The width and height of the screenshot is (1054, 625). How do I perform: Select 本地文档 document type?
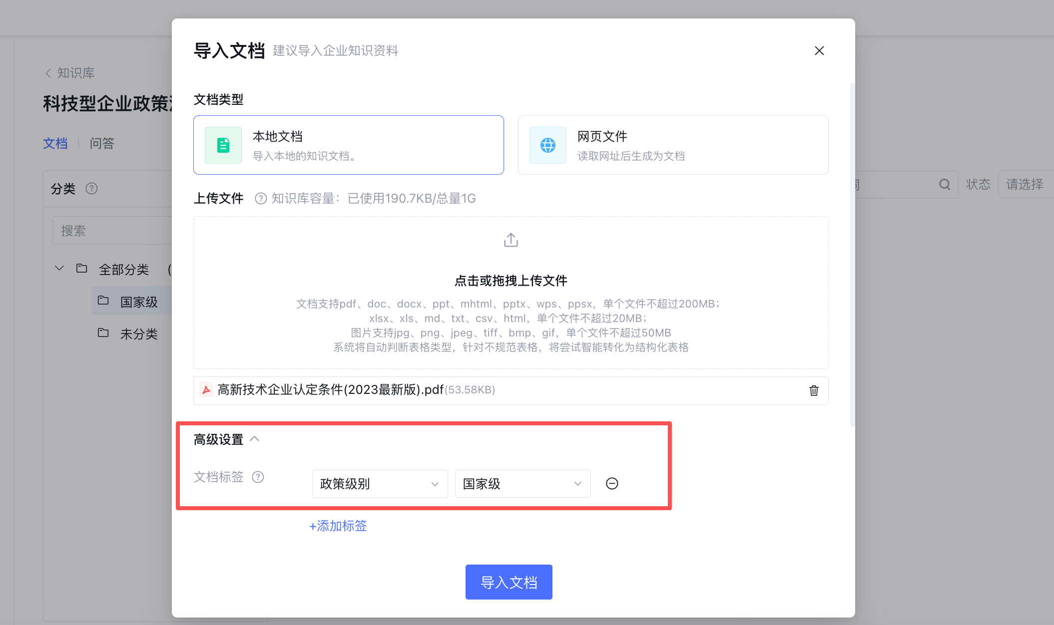tap(348, 145)
